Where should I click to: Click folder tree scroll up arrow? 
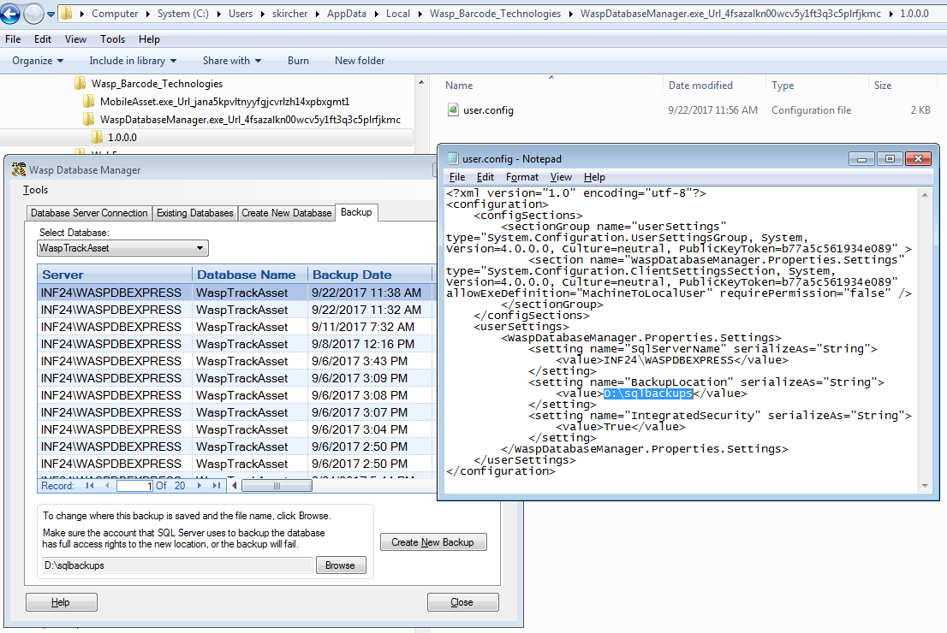[x=421, y=82]
